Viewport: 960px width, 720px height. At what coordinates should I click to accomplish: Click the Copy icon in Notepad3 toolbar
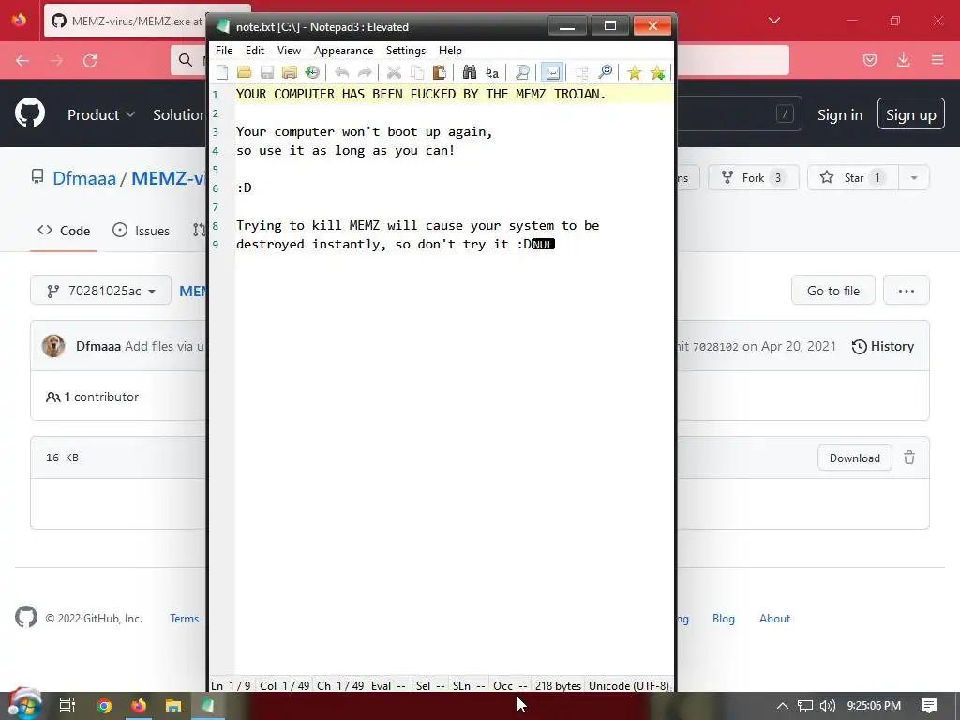(x=417, y=72)
